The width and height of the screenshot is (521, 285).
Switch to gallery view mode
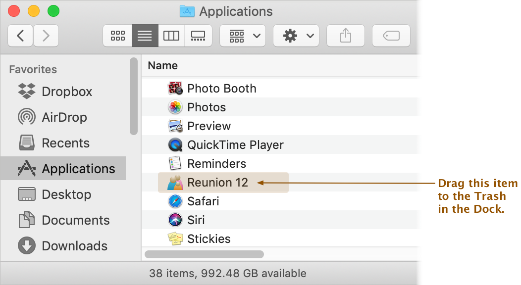pos(198,36)
